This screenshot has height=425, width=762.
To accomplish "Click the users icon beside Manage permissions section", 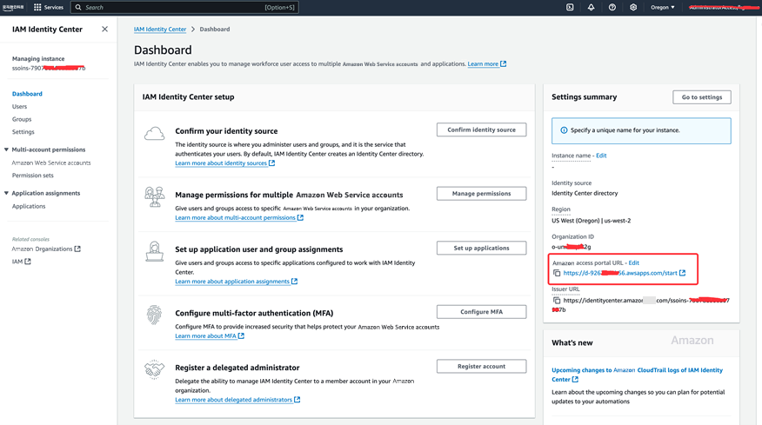I will click(155, 196).
